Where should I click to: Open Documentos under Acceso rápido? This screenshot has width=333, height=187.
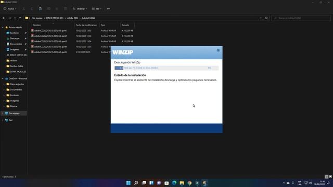(x=16, y=44)
